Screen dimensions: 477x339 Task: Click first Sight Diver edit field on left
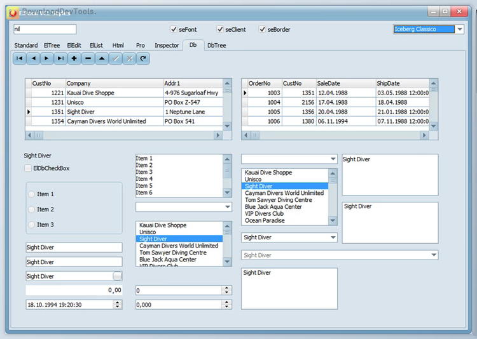pos(74,247)
